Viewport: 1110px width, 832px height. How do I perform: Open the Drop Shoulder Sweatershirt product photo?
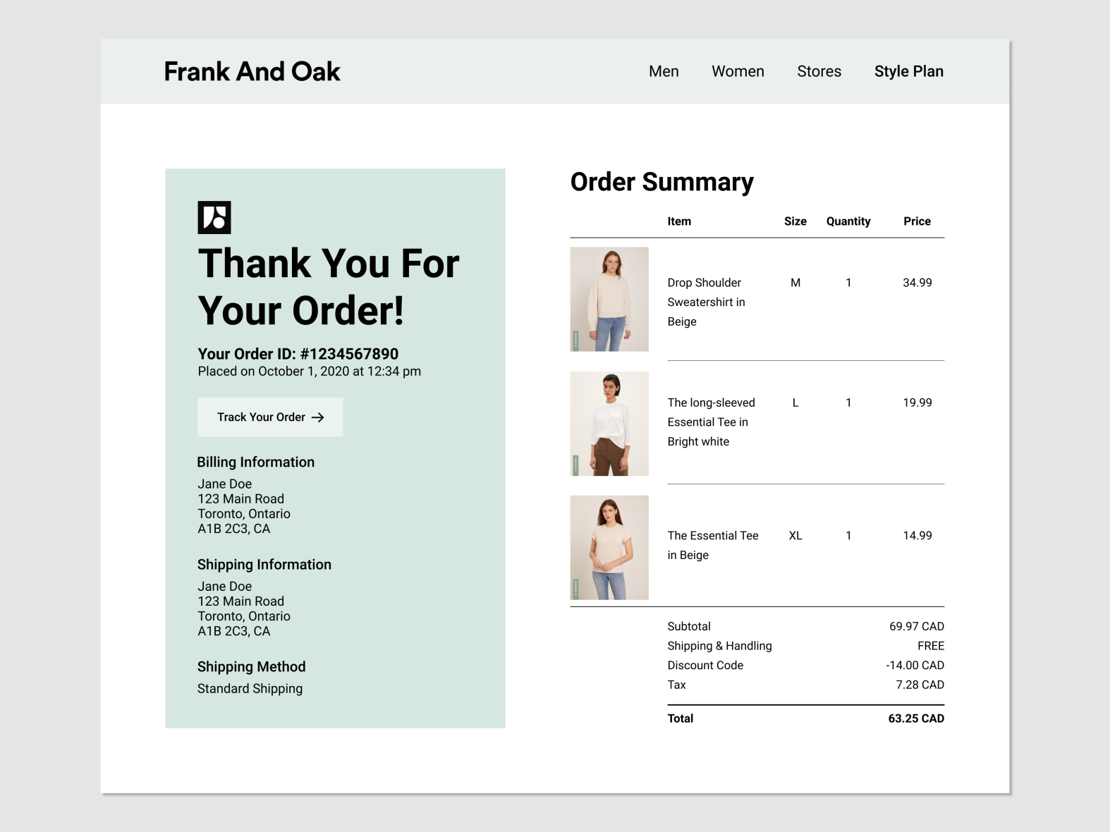(x=609, y=299)
